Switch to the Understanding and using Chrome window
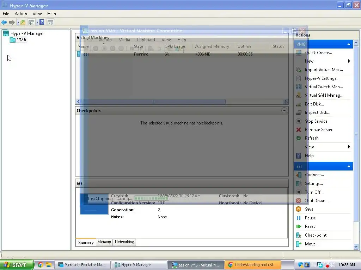This screenshot has height=270, width=361. [253, 265]
